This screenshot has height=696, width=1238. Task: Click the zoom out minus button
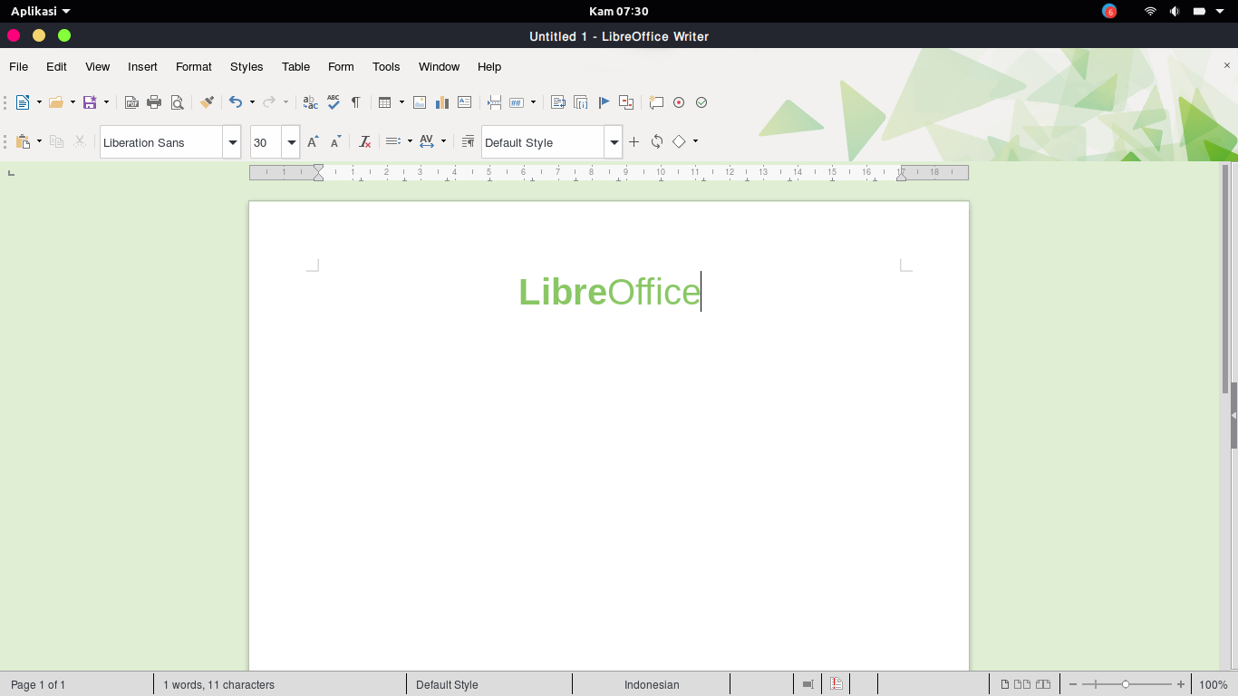tap(1073, 684)
